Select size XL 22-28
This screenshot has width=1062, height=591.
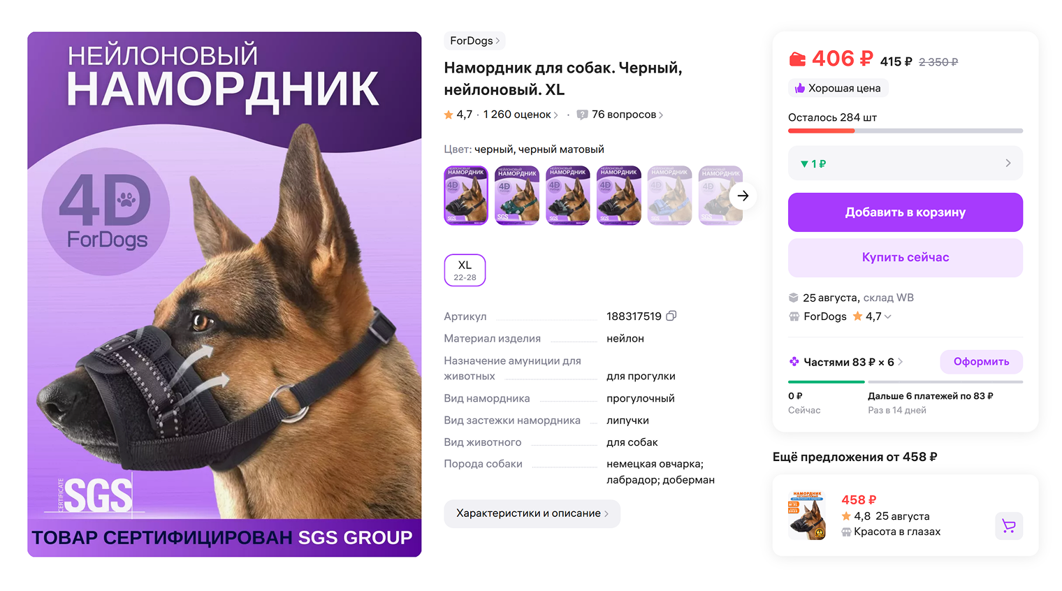coord(465,270)
